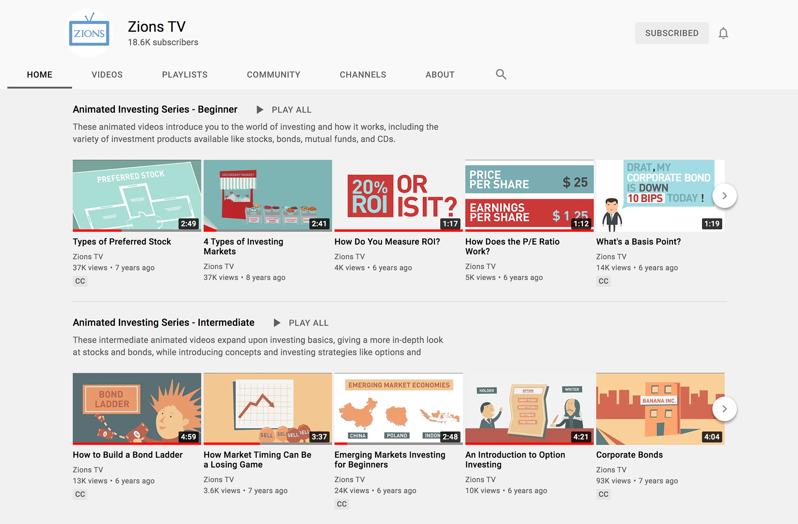798x524 pixels.
Task: Open the PLAYLISTS tab
Action: click(185, 75)
